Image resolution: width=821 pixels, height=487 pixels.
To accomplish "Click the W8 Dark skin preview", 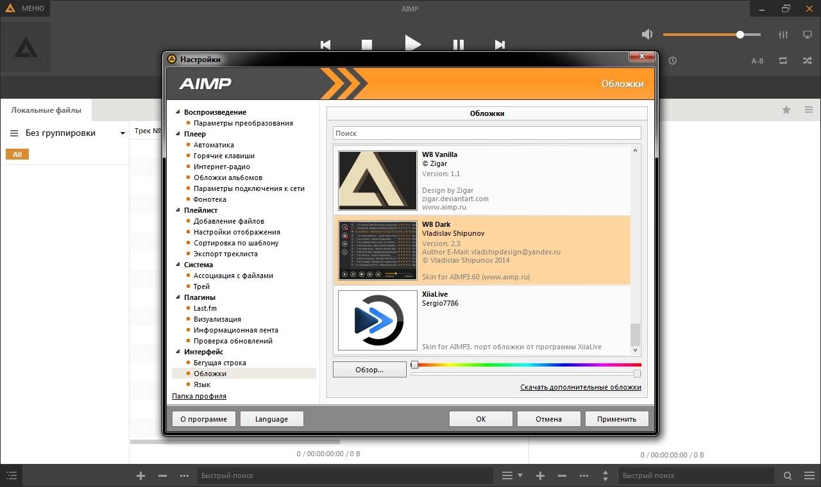I will point(377,251).
